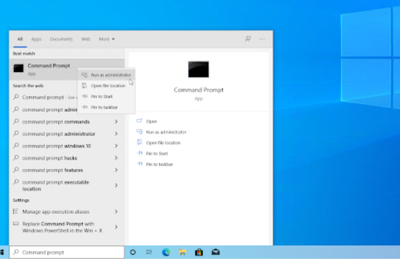Expand 'Manage app execution aliases' chevron

pos(116,212)
